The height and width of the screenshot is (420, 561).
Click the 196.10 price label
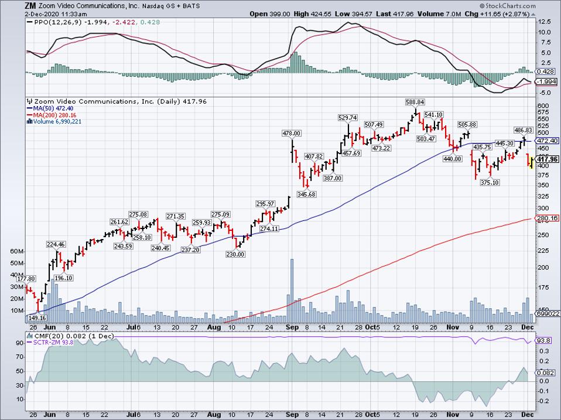pyautogui.click(x=63, y=278)
